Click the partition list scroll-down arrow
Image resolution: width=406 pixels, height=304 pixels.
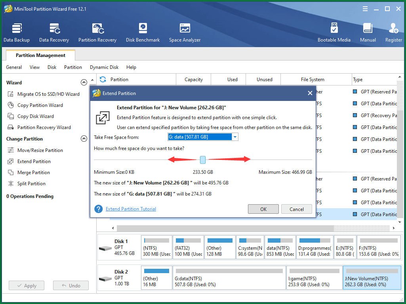400,222
